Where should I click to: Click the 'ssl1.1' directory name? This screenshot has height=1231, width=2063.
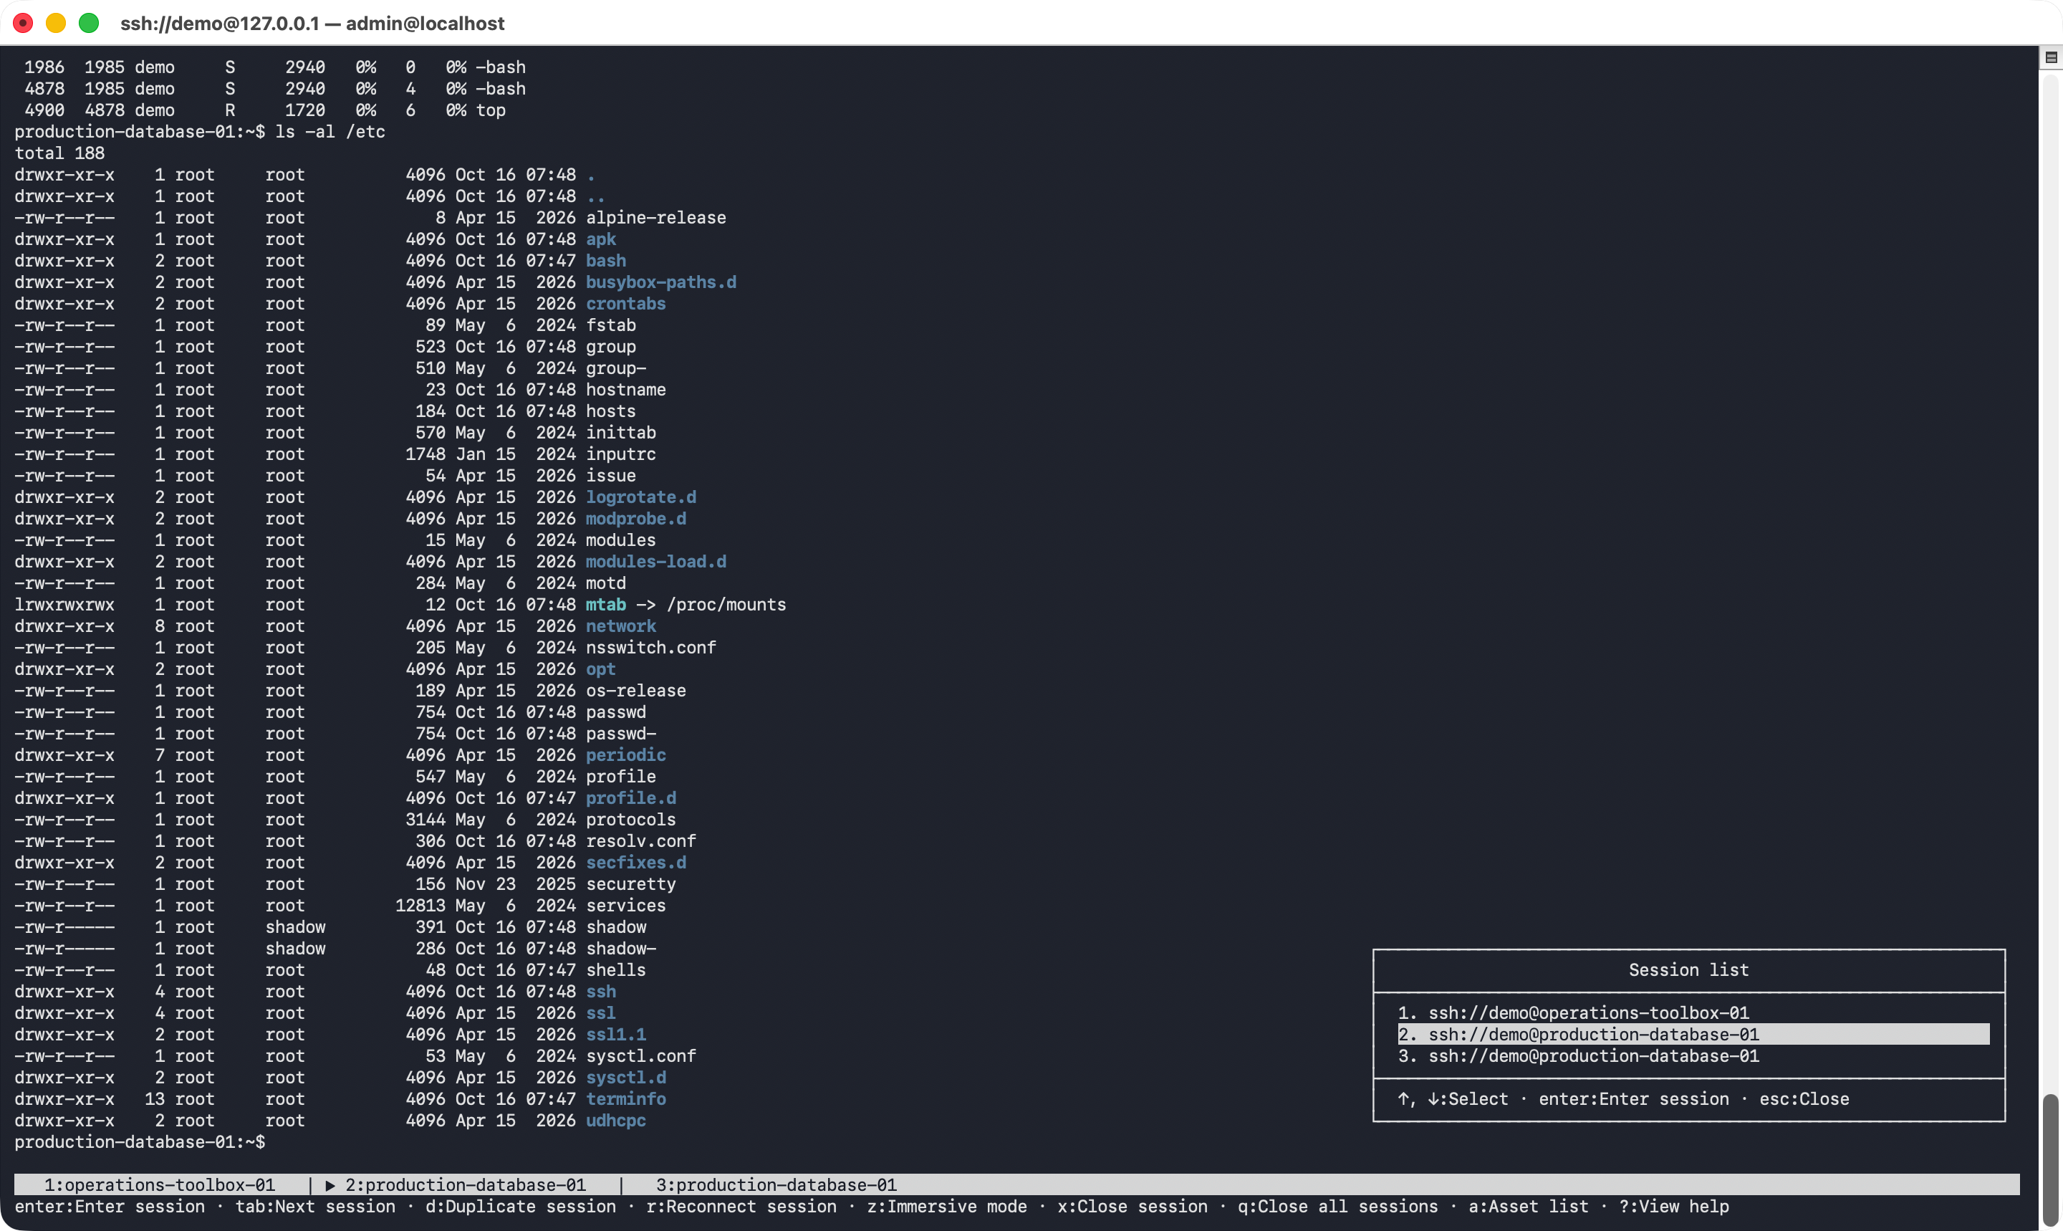point(615,1035)
